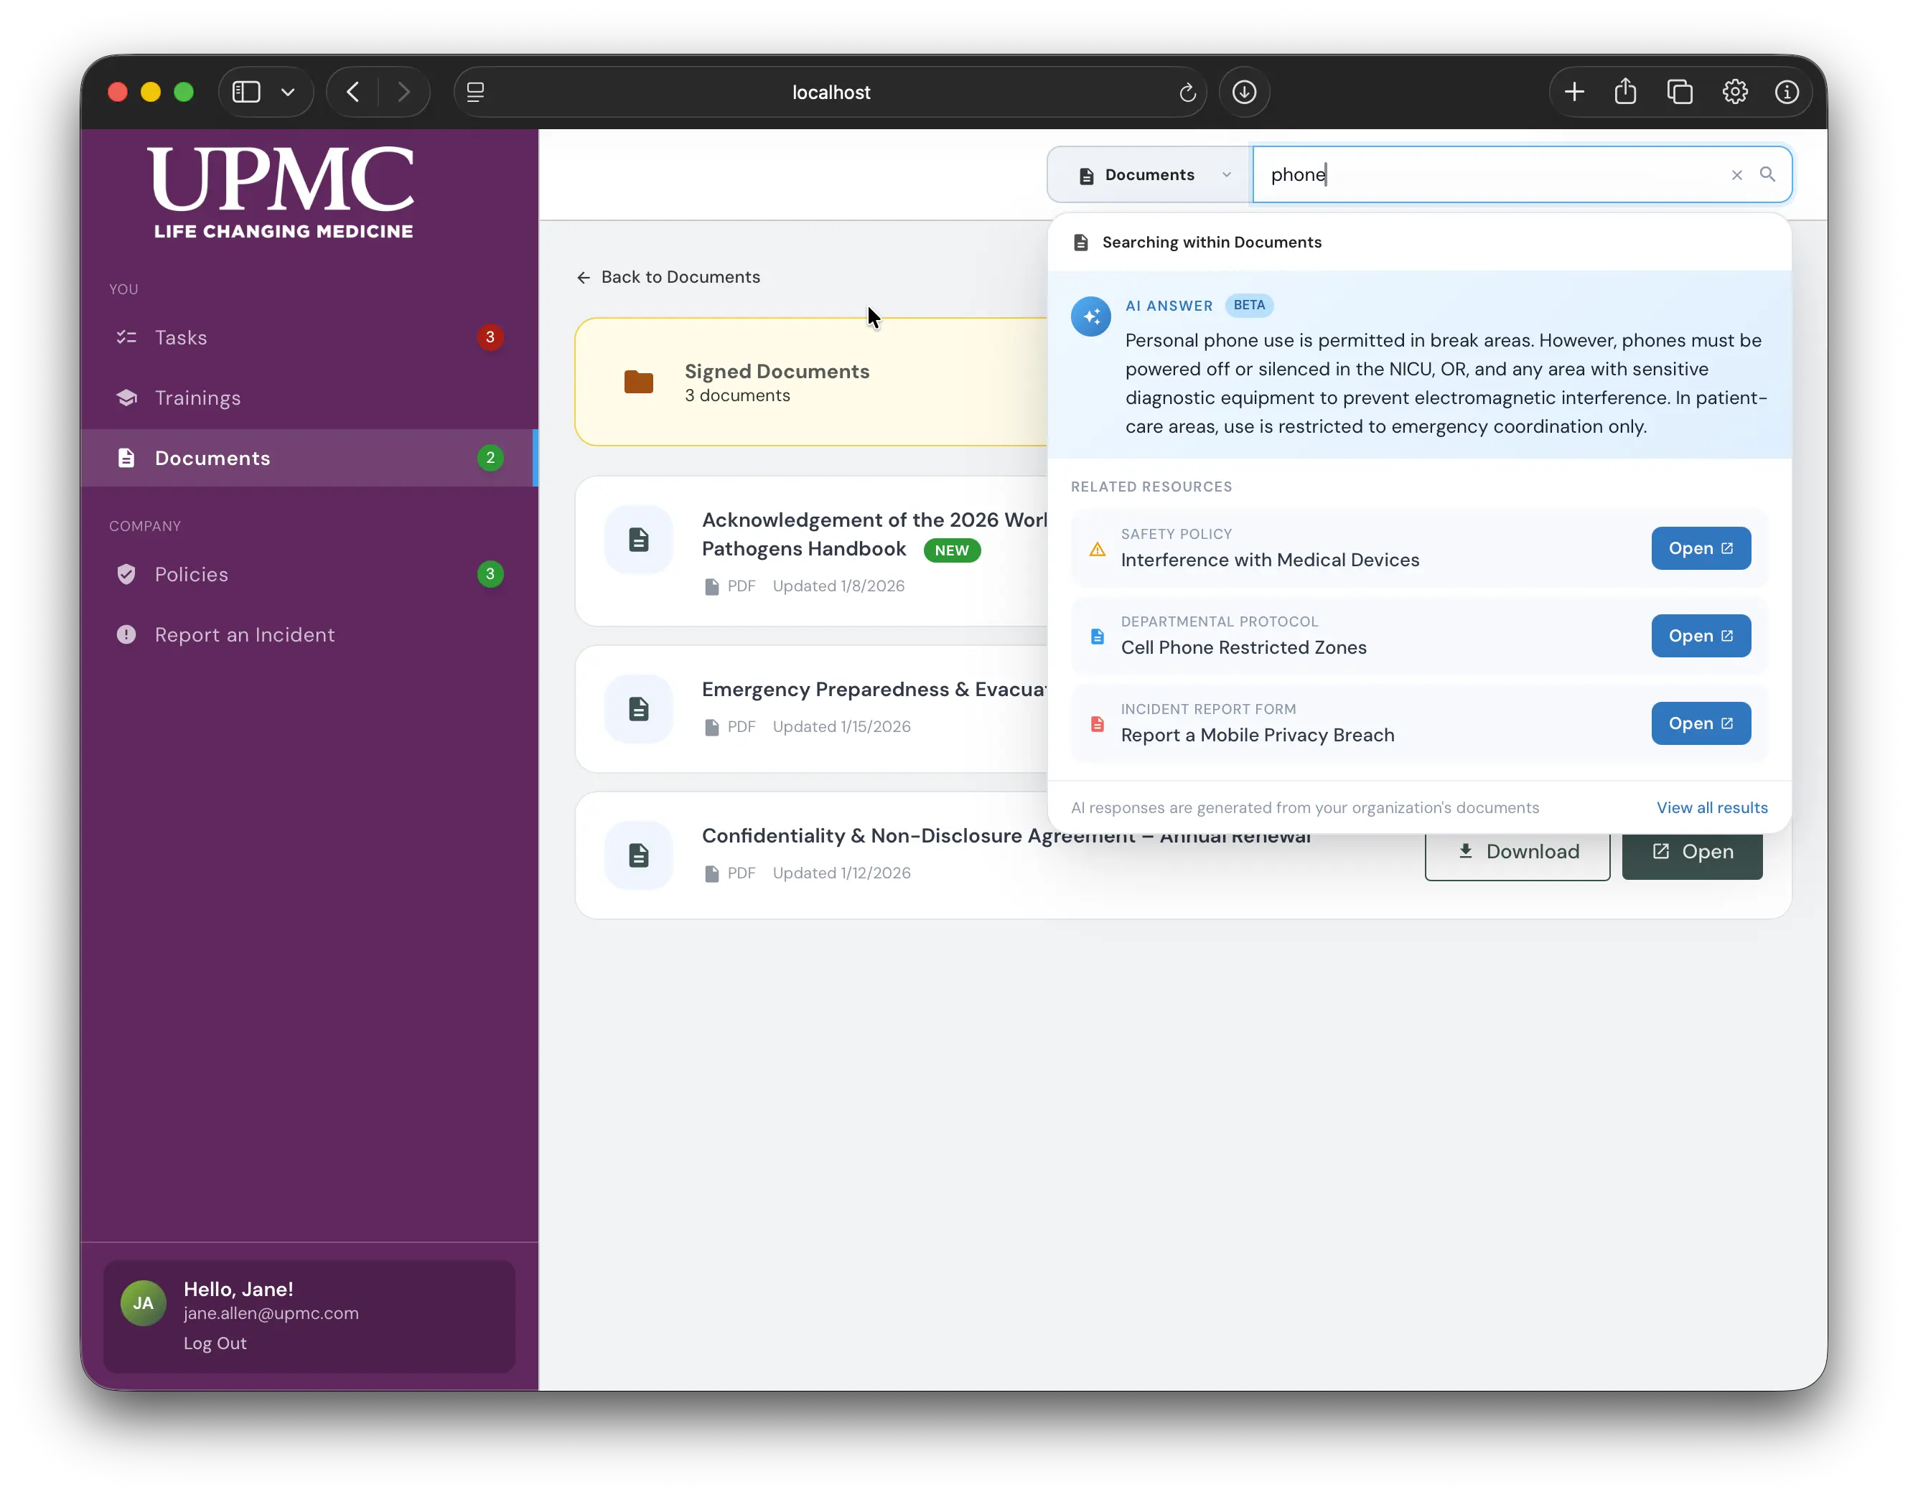Open Trainings in sidebar
This screenshot has width=1908, height=1497.
click(309, 398)
